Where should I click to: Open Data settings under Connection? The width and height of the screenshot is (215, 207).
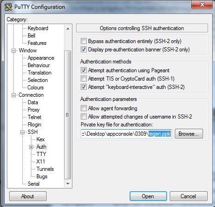click(x=33, y=102)
